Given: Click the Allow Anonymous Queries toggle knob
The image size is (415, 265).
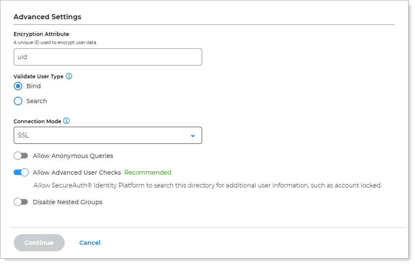Looking at the screenshot, I should (x=18, y=156).
